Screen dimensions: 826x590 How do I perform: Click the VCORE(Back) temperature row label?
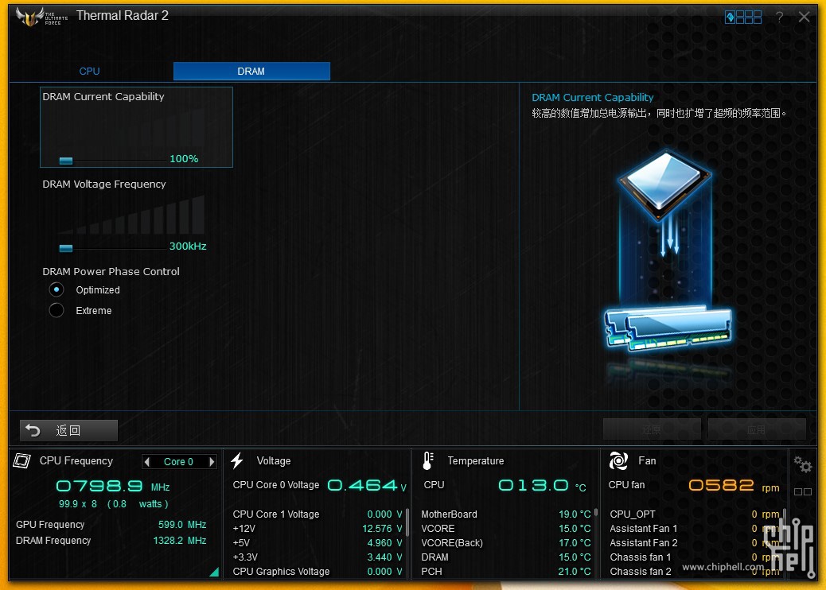tap(452, 542)
